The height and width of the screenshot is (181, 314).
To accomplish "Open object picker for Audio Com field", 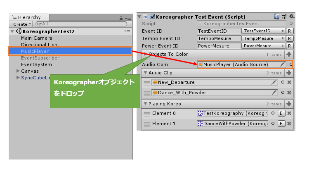I will (290, 64).
